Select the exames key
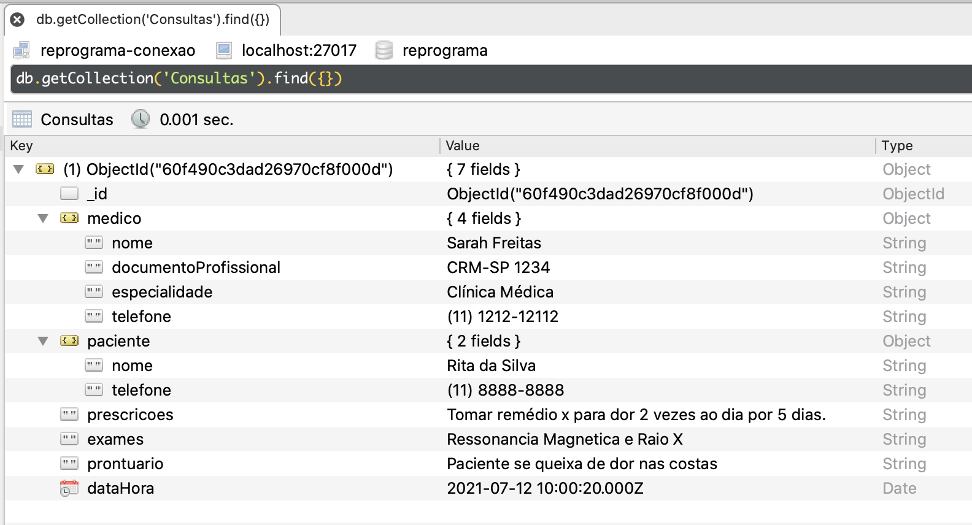972x525 pixels. point(115,439)
